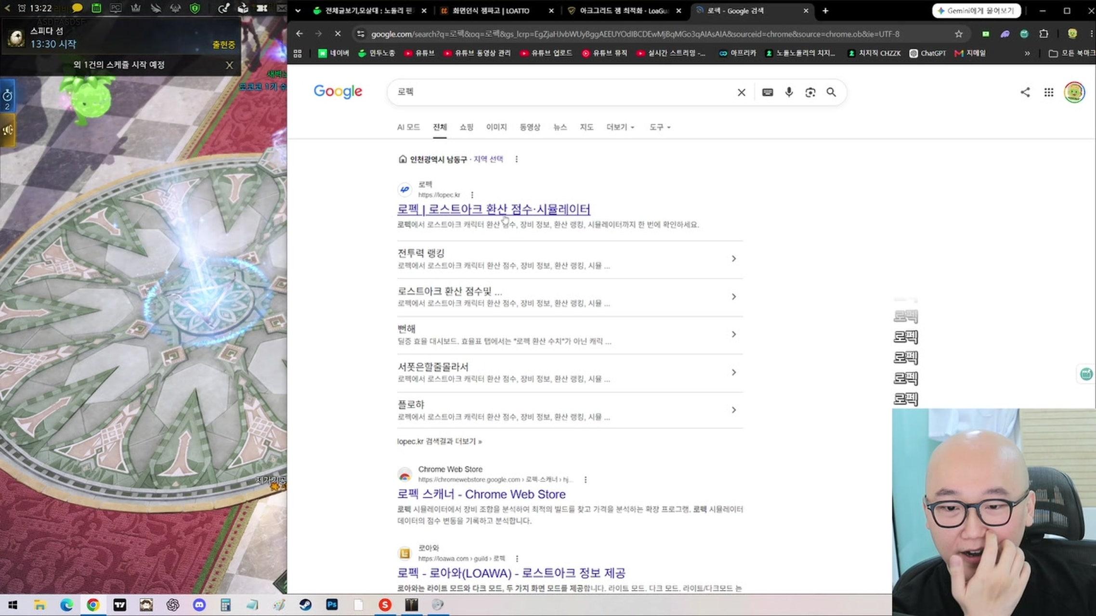Start voice search with the microphone
Viewport: 1096px width, 616px height.
[x=789, y=92]
